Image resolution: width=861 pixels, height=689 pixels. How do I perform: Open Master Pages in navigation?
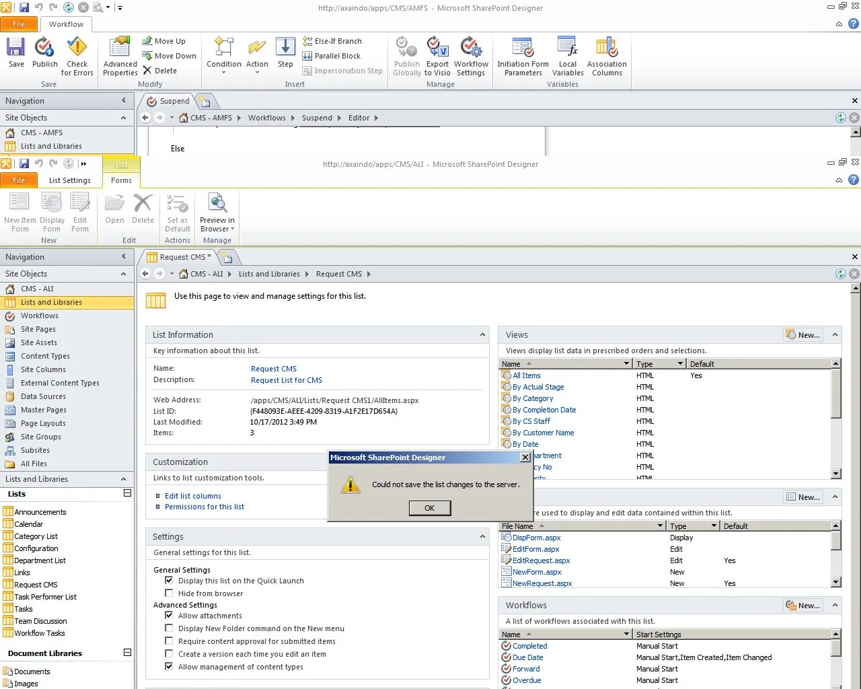(44, 410)
